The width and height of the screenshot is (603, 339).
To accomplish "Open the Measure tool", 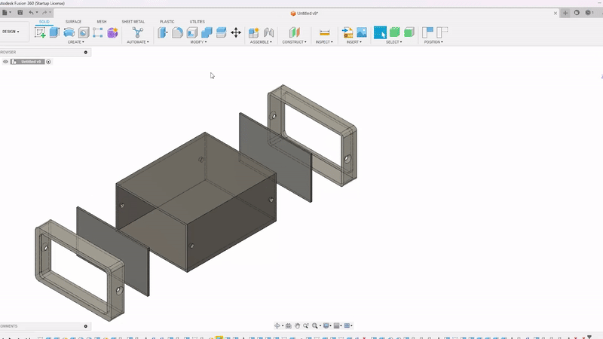I will (x=325, y=32).
